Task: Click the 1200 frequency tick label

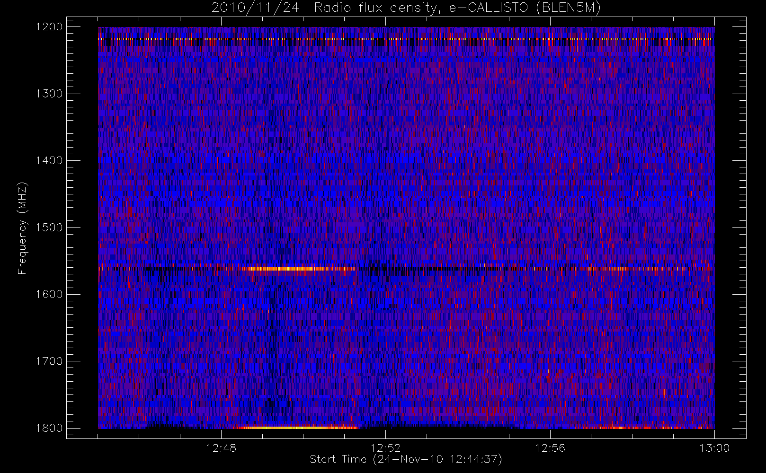Action: click(49, 27)
